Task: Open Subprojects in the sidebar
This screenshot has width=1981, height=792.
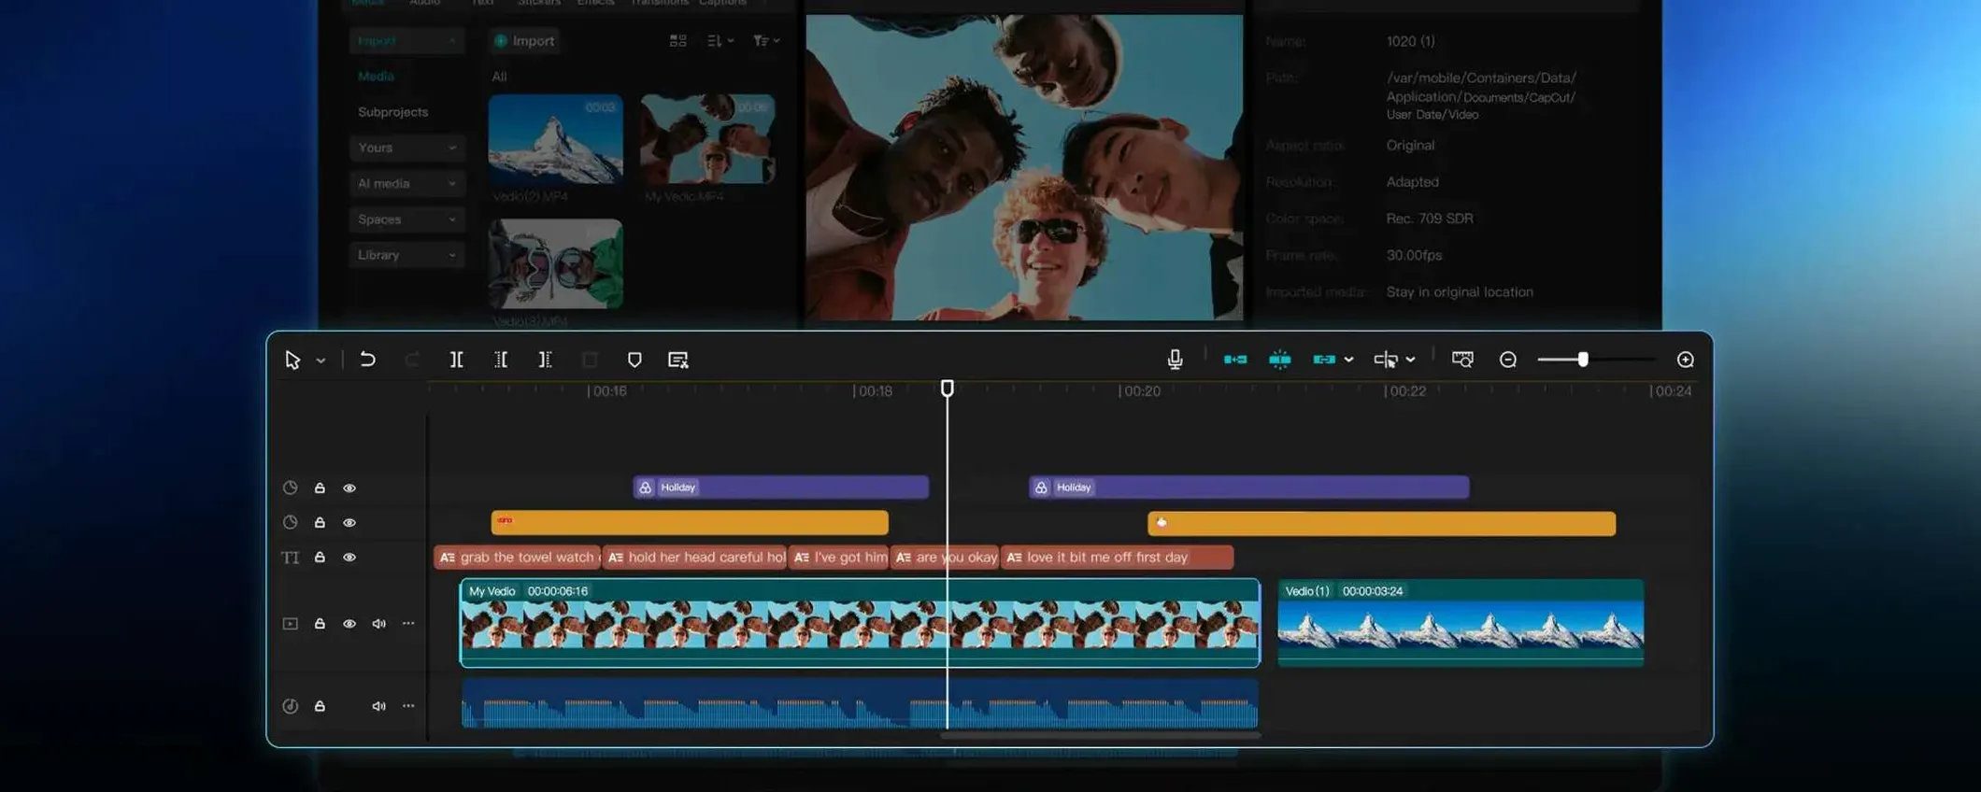Action: 392,112
